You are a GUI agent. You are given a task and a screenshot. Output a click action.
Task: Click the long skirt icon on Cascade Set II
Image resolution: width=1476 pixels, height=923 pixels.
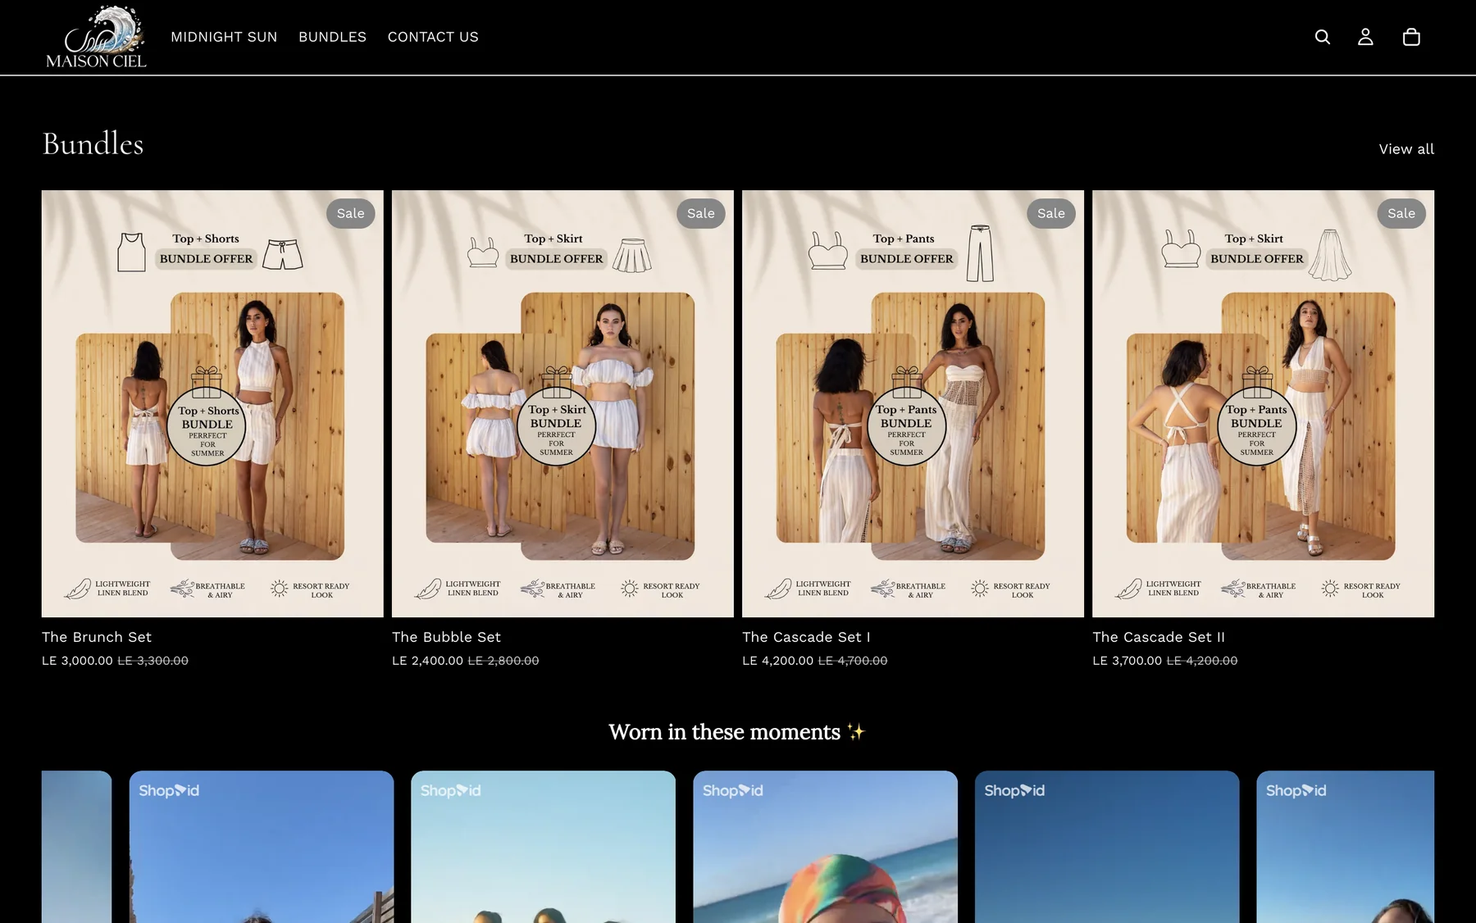click(1330, 255)
